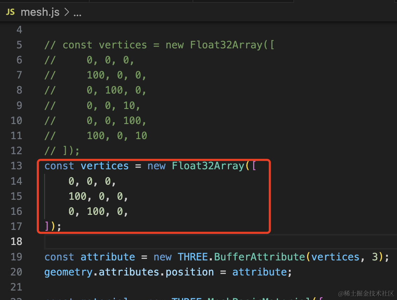The height and width of the screenshot is (300, 397).
Task: Click 'vertices' argument on line 19
Action: coord(335,257)
